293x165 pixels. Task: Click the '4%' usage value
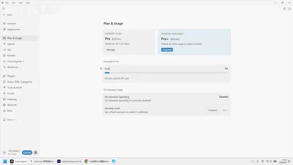[226, 69]
